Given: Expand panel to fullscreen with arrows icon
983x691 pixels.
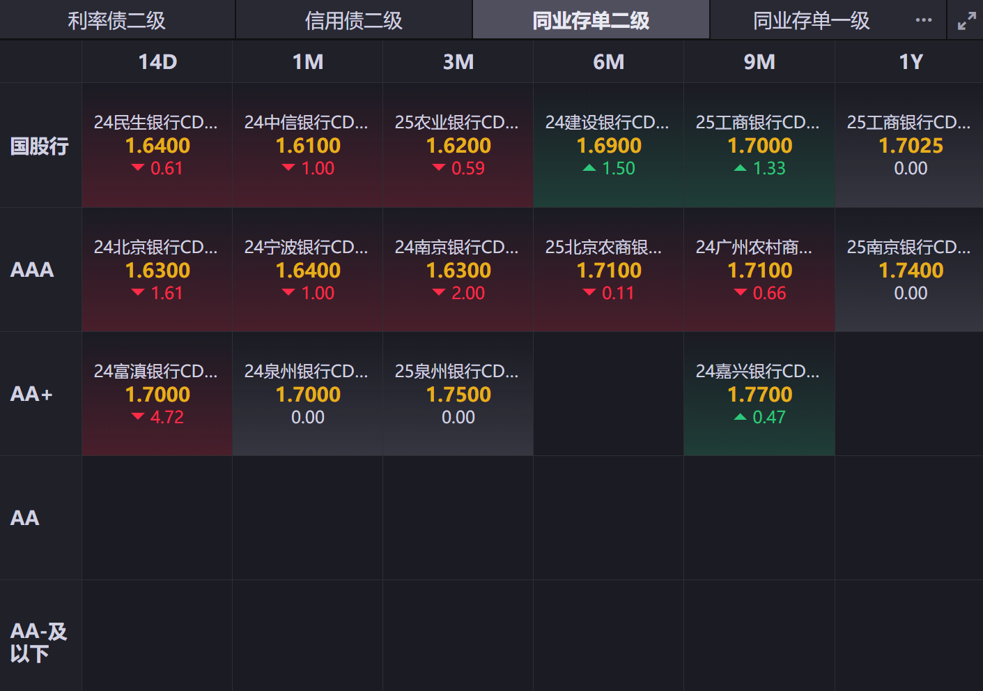Looking at the screenshot, I should click(966, 21).
